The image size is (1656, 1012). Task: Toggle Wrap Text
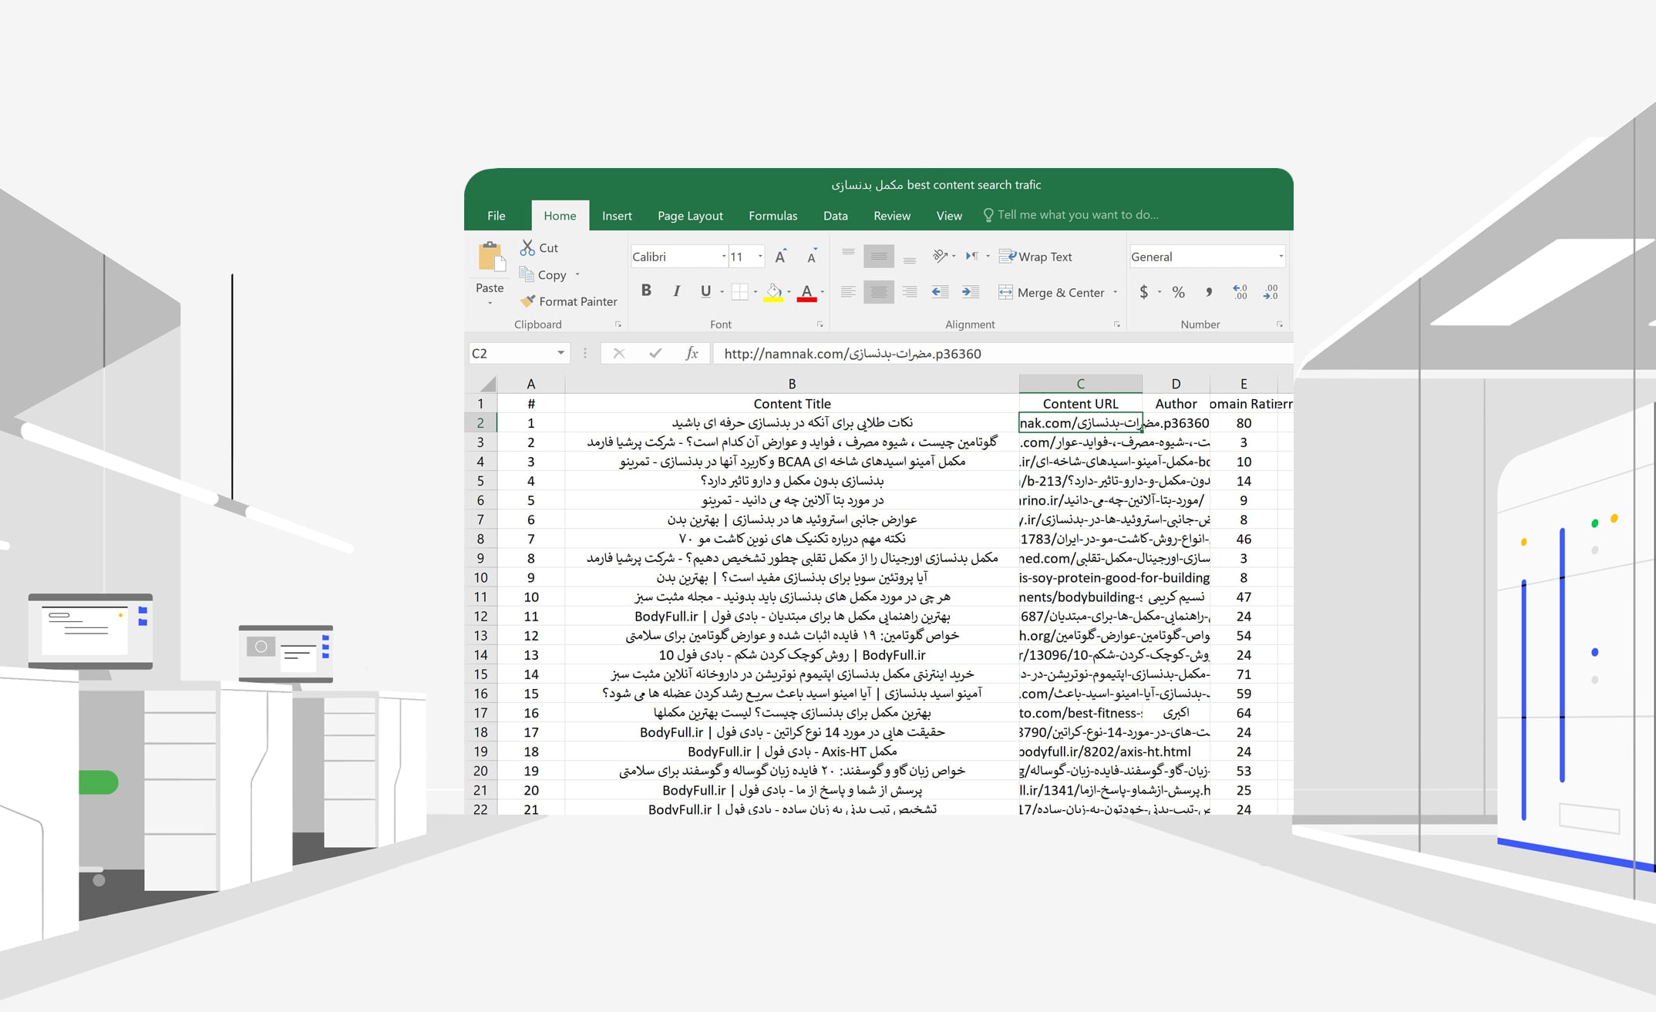pyautogui.click(x=1035, y=257)
